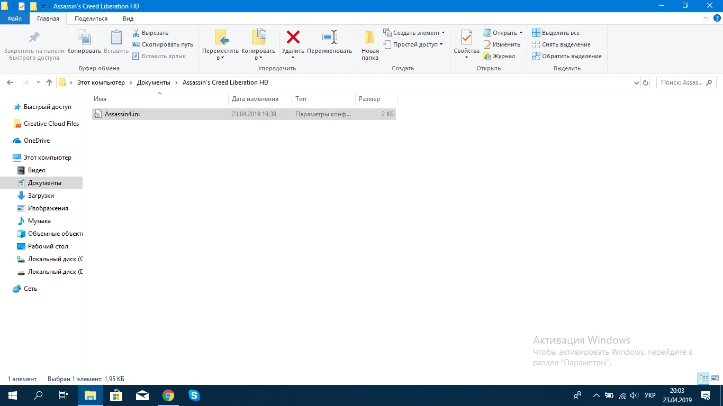723x406 pixels.
Task: Refresh the folder view from the address bar
Action: (645, 82)
